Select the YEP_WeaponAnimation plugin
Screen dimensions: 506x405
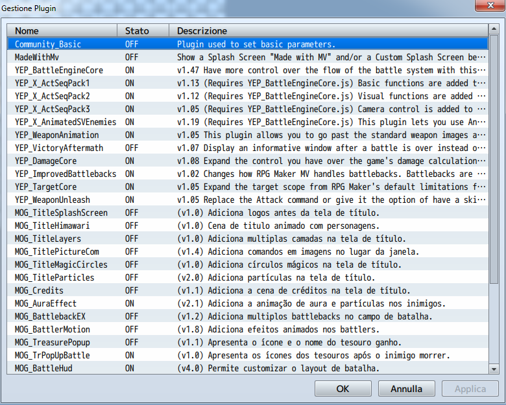tap(248, 135)
